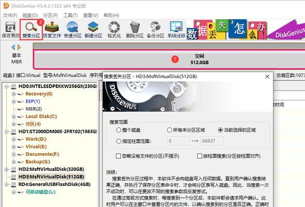Select Virual(E:) partition in tree
This screenshot has height=207, width=305.
[x=36, y=146]
